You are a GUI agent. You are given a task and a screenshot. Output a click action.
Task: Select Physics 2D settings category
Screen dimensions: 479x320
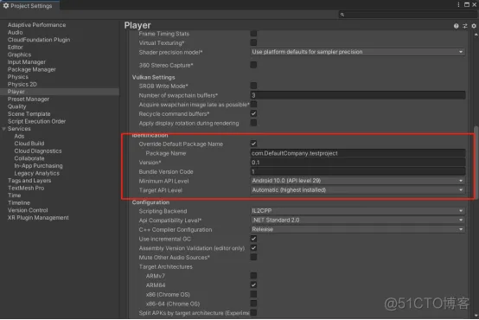tap(22, 85)
